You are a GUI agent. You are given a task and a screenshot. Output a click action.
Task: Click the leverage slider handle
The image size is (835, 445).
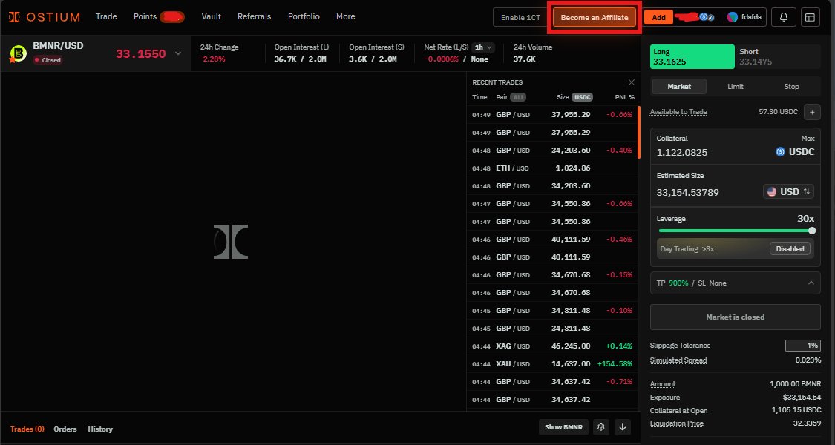pos(812,231)
